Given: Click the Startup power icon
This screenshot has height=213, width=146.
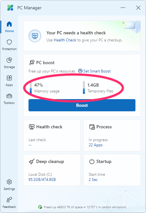Looking at the screenshot, I should pos(92,162).
